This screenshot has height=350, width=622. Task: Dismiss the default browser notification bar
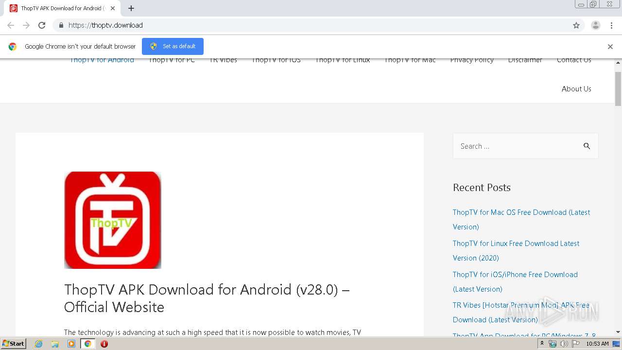[x=610, y=47]
